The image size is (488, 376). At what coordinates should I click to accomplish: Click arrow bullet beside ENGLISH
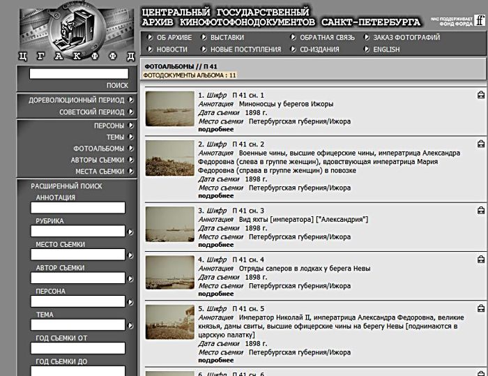coord(367,50)
